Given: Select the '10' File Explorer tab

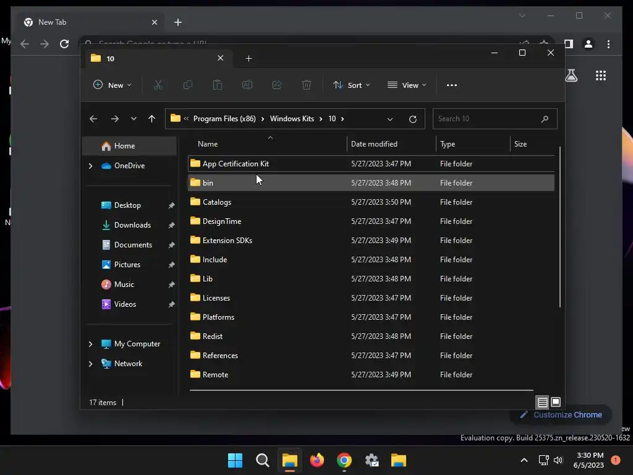Looking at the screenshot, I should 157,59.
